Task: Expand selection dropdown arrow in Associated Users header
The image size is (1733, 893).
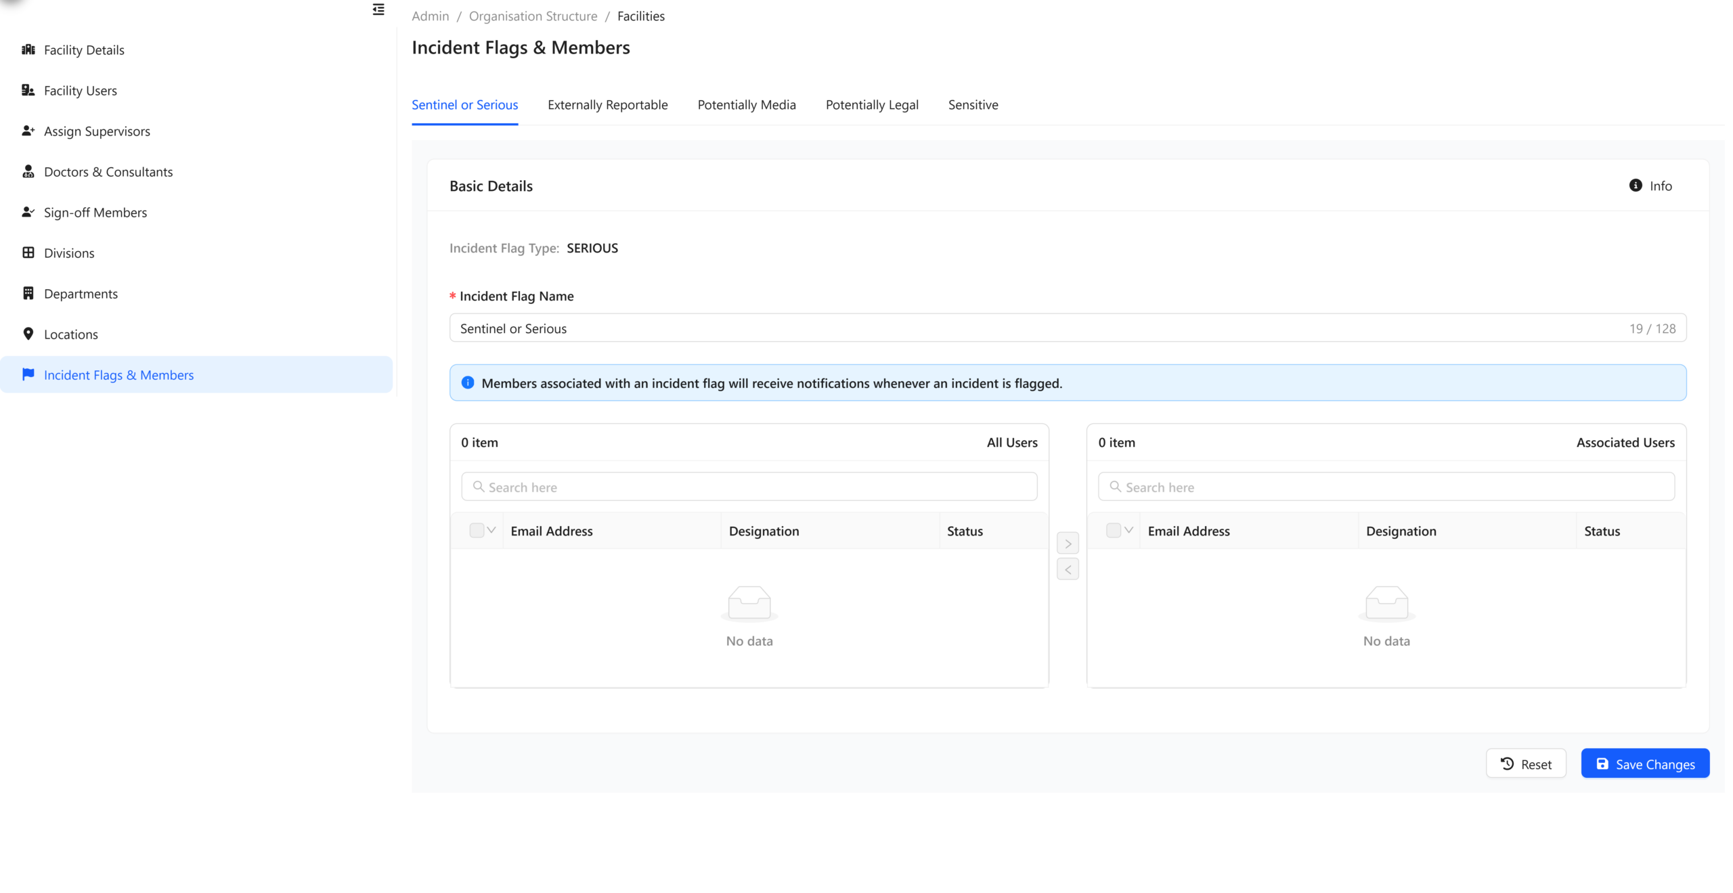Action: coord(1128,531)
